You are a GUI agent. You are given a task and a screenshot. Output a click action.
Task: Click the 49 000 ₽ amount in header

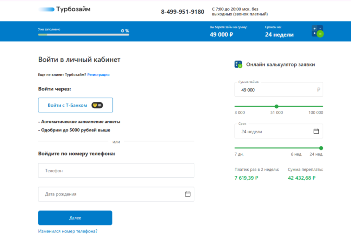click(221, 35)
